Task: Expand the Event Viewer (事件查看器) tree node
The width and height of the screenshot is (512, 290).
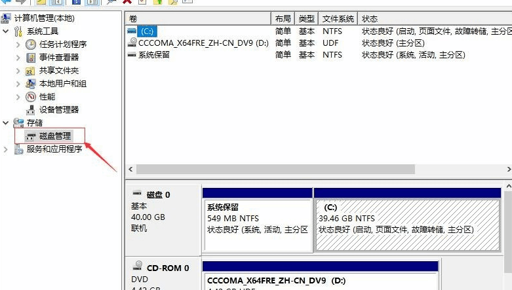Action: click(x=18, y=58)
